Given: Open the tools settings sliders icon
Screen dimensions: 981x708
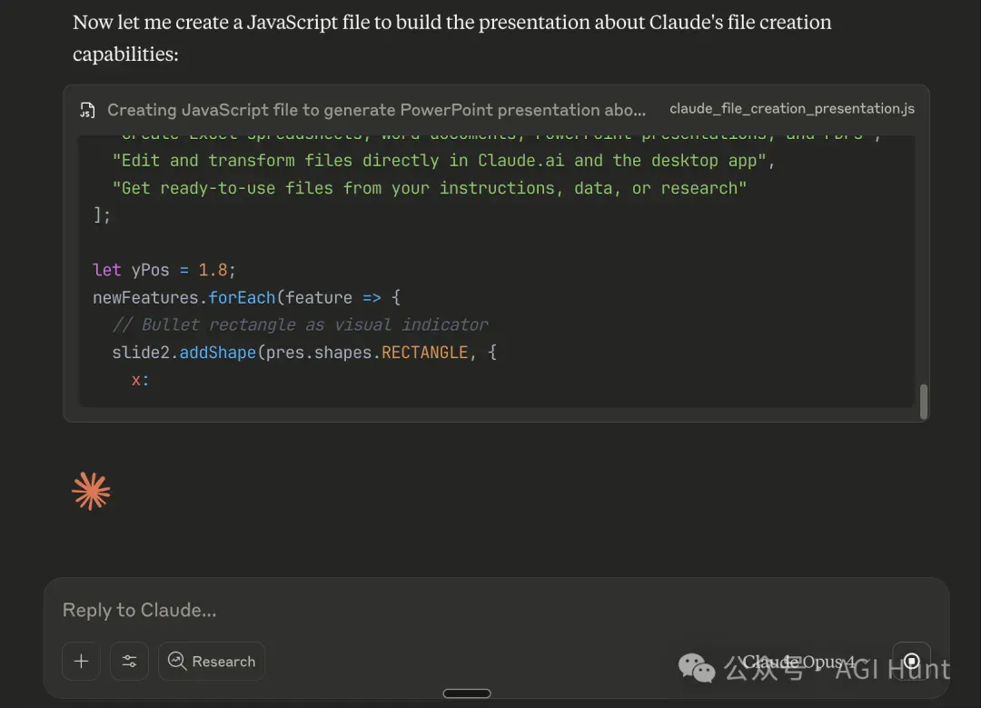Looking at the screenshot, I should pos(130,661).
